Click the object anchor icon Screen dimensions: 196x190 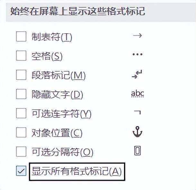click(138, 132)
